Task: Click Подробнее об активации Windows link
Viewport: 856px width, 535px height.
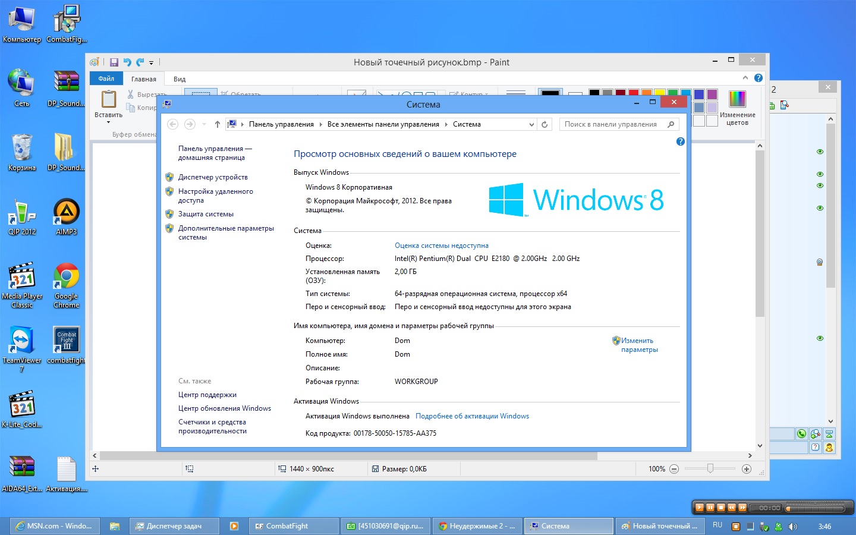Action: (472, 416)
